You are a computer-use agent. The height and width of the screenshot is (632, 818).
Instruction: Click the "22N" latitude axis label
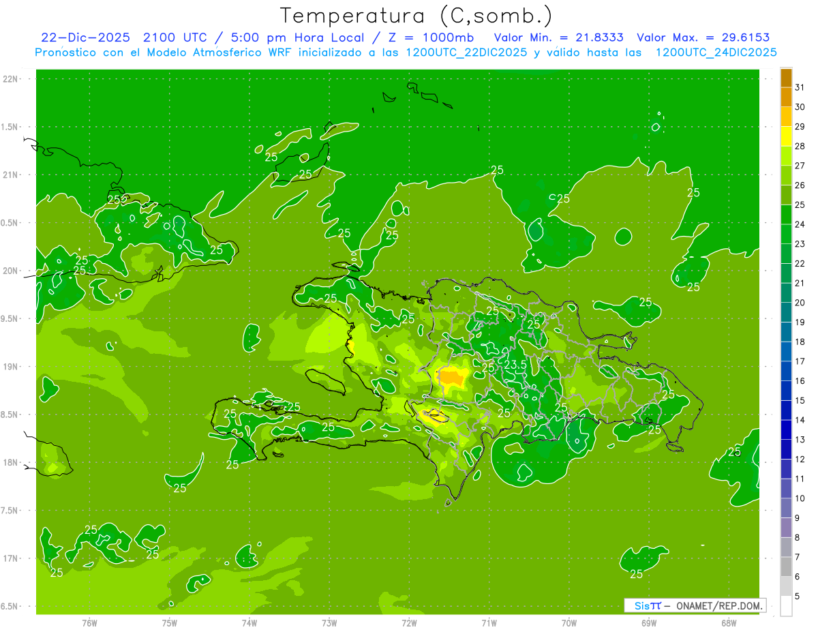pyautogui.click(x=10, y=79)
